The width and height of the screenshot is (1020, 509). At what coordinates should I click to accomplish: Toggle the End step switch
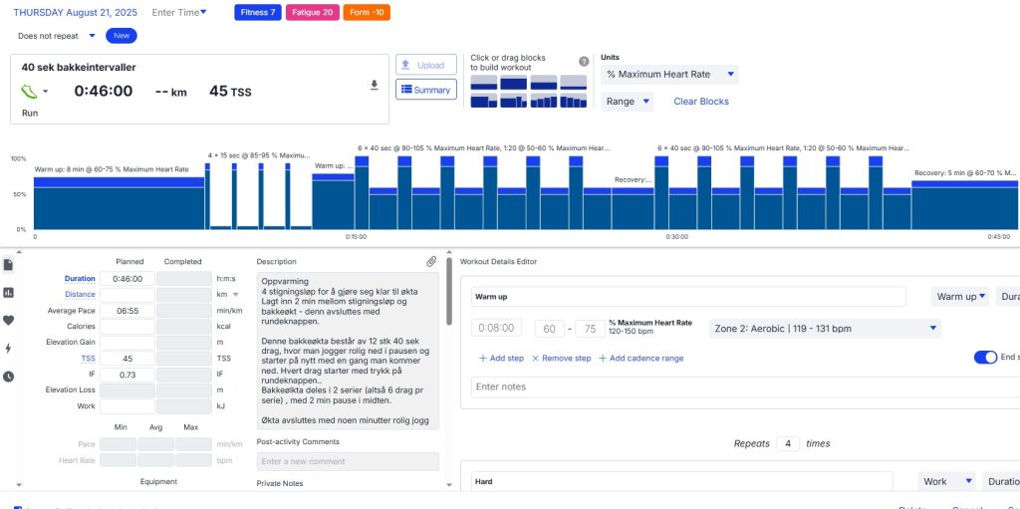985,358
